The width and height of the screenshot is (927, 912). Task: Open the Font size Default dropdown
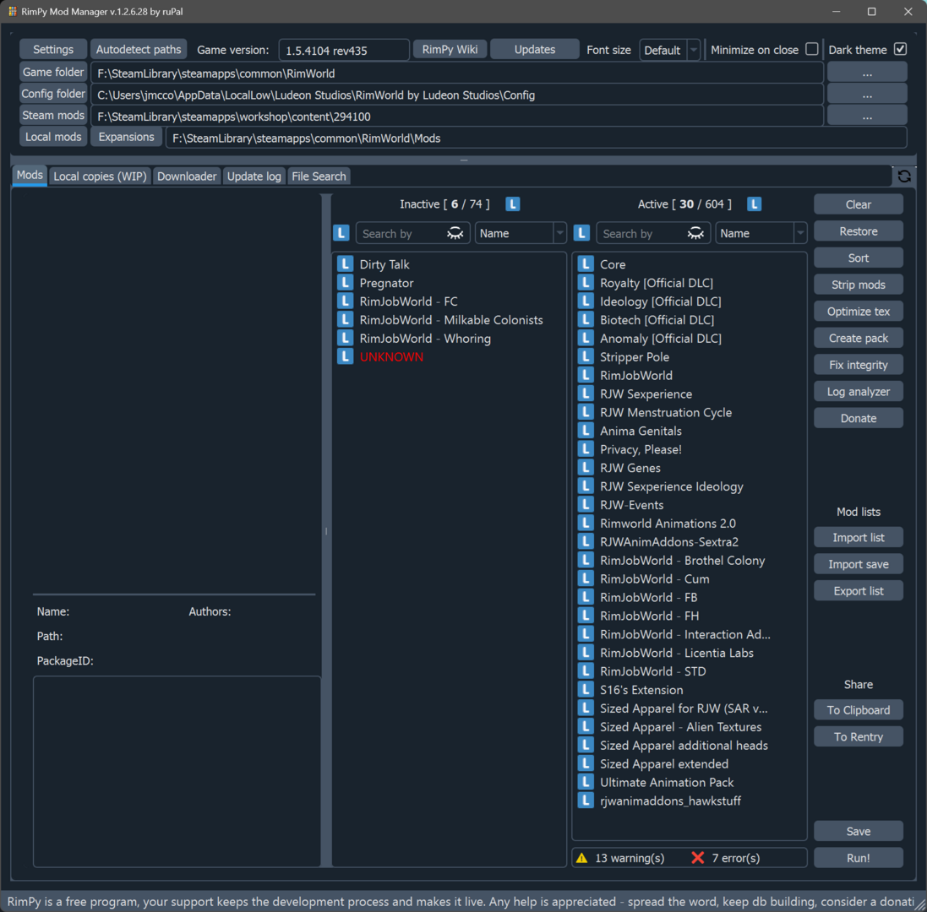pos(670,50)
